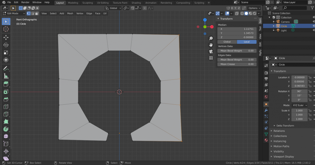Select the Measure tool
Image resolution: width=315 pixels, height=165 pixels.
(x=6, y=76)
